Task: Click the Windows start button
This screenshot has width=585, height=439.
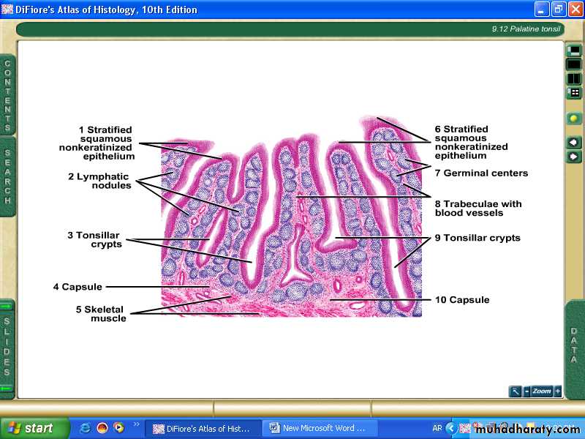Action: pos(34,428)
